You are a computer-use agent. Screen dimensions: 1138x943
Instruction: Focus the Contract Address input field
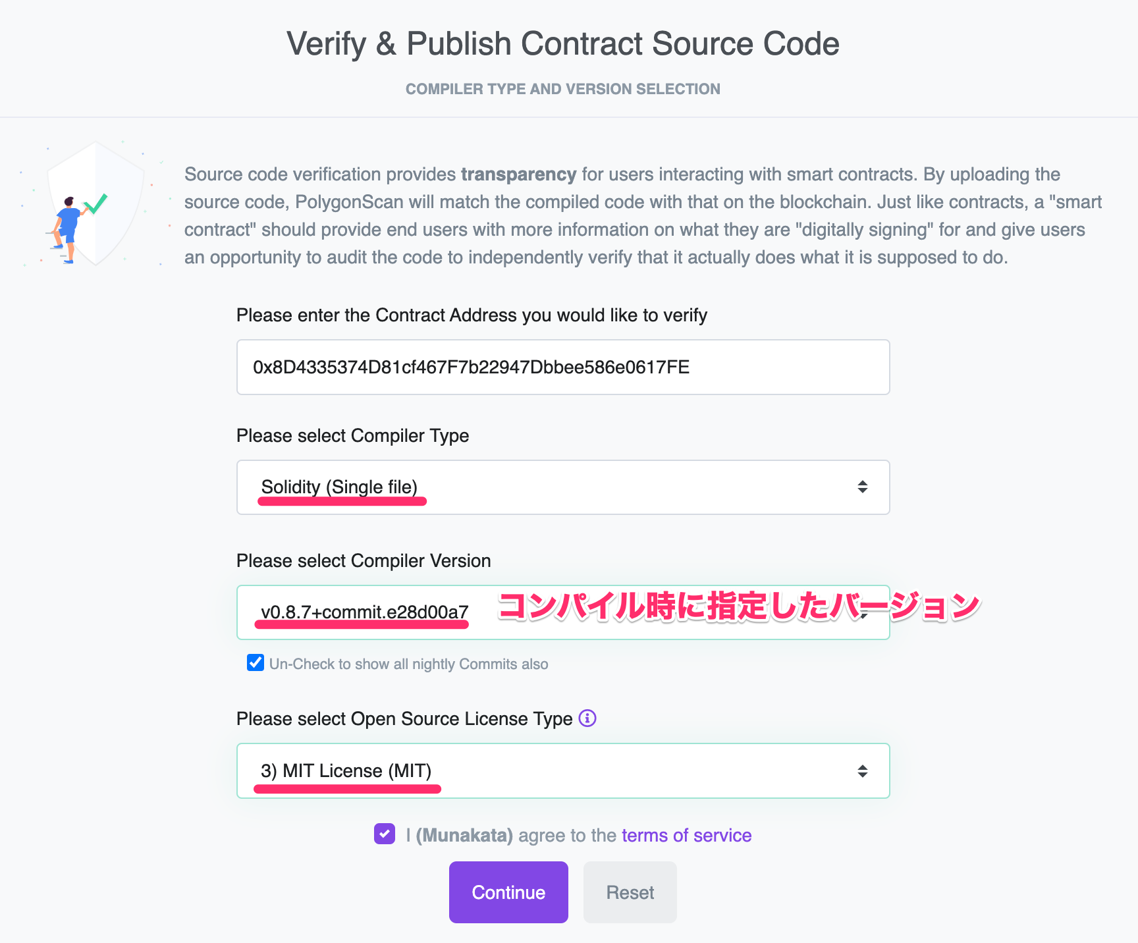pyautogui.click(x=563, y=367)
